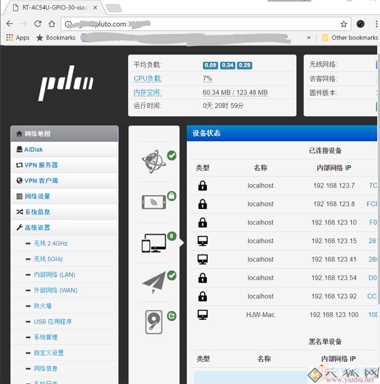This screenshot has height=384, width=380.
Task: Go to browser Home icon
Action: tap(52, 24)
